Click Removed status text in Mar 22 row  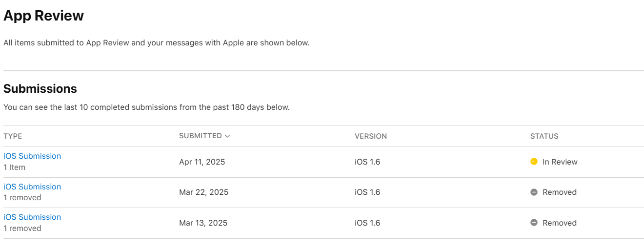tap(559, 192)
